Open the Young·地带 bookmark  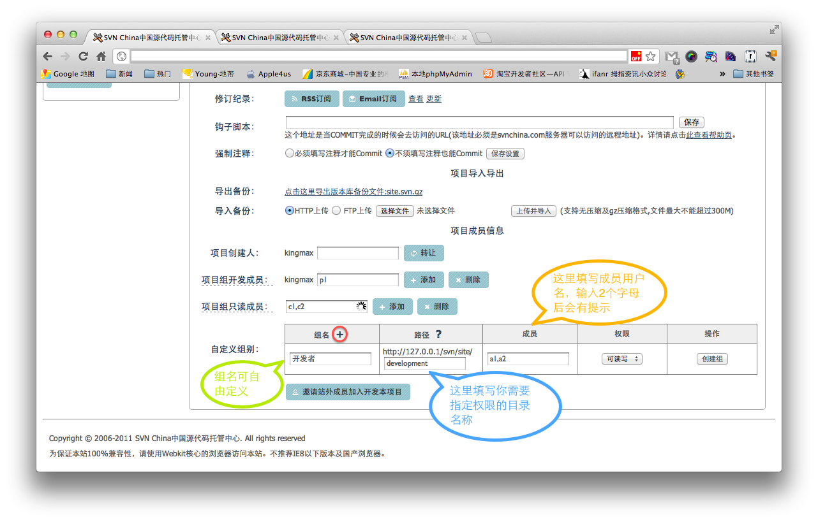(x=208, y=74)
